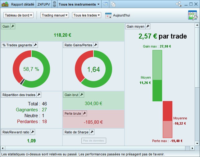Open the Trading manuel dropdown
The image size is (200, 157).
coord(55,15)
